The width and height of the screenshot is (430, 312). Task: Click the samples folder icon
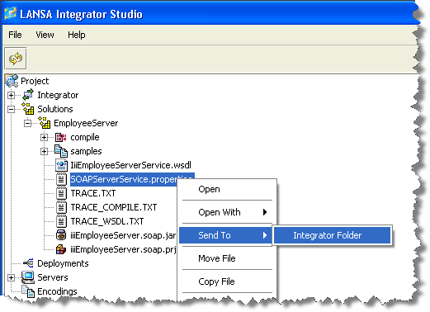click(61, 151)
